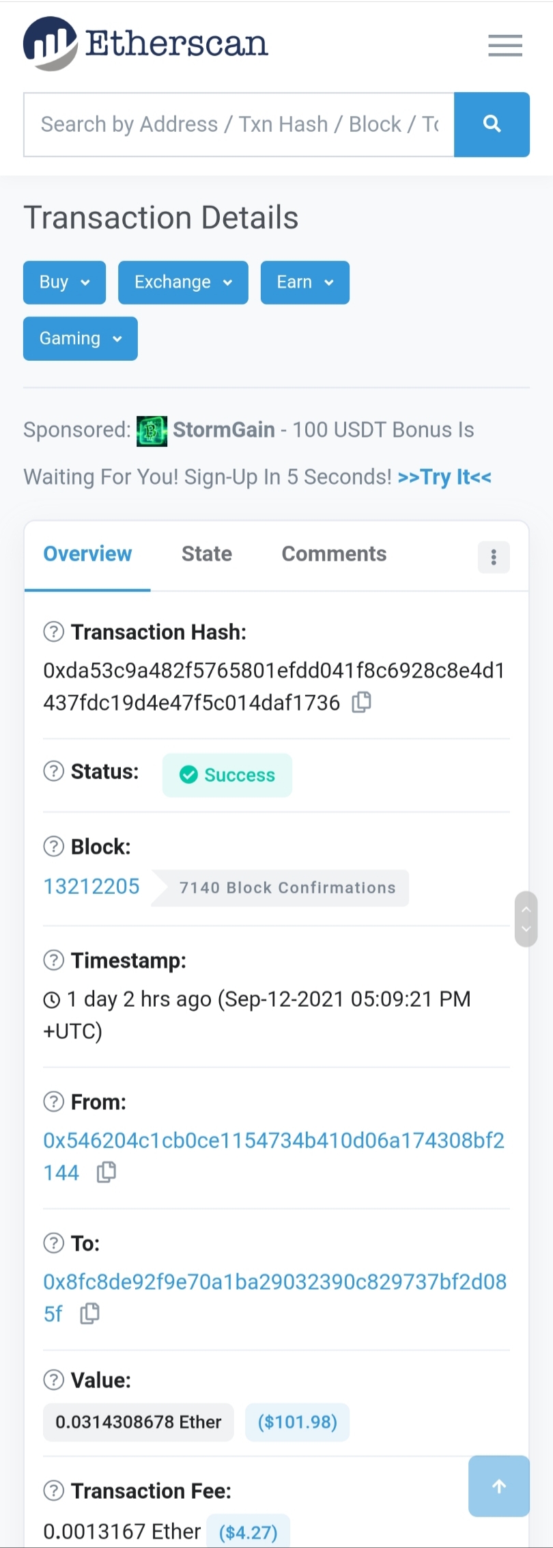Switch to the Comments tab

click(334, 554)
